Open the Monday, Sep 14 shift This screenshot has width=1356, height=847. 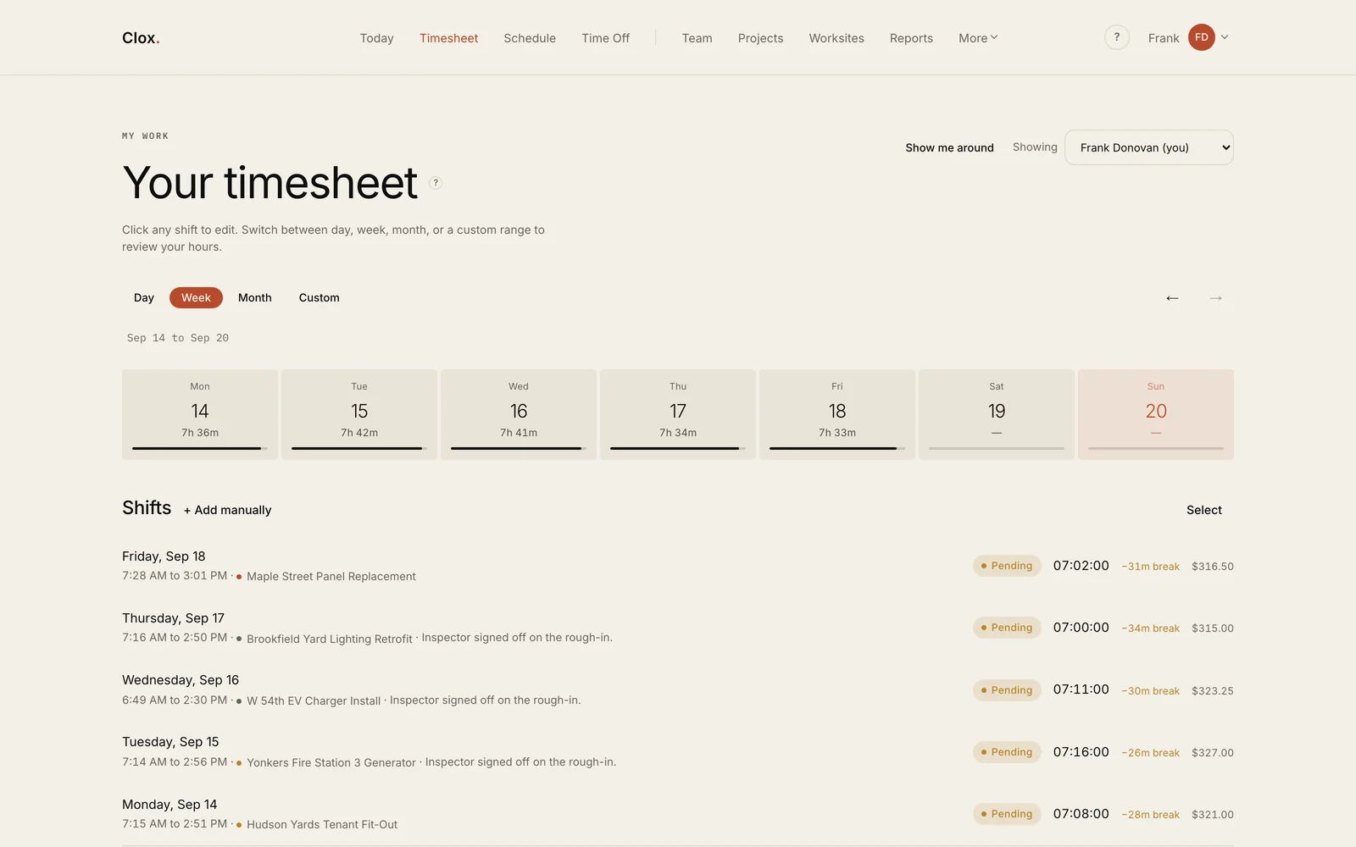678,814
